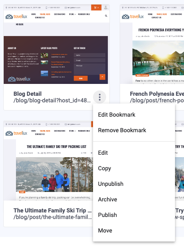Choose Copy from the page menu

pos(104,168)
